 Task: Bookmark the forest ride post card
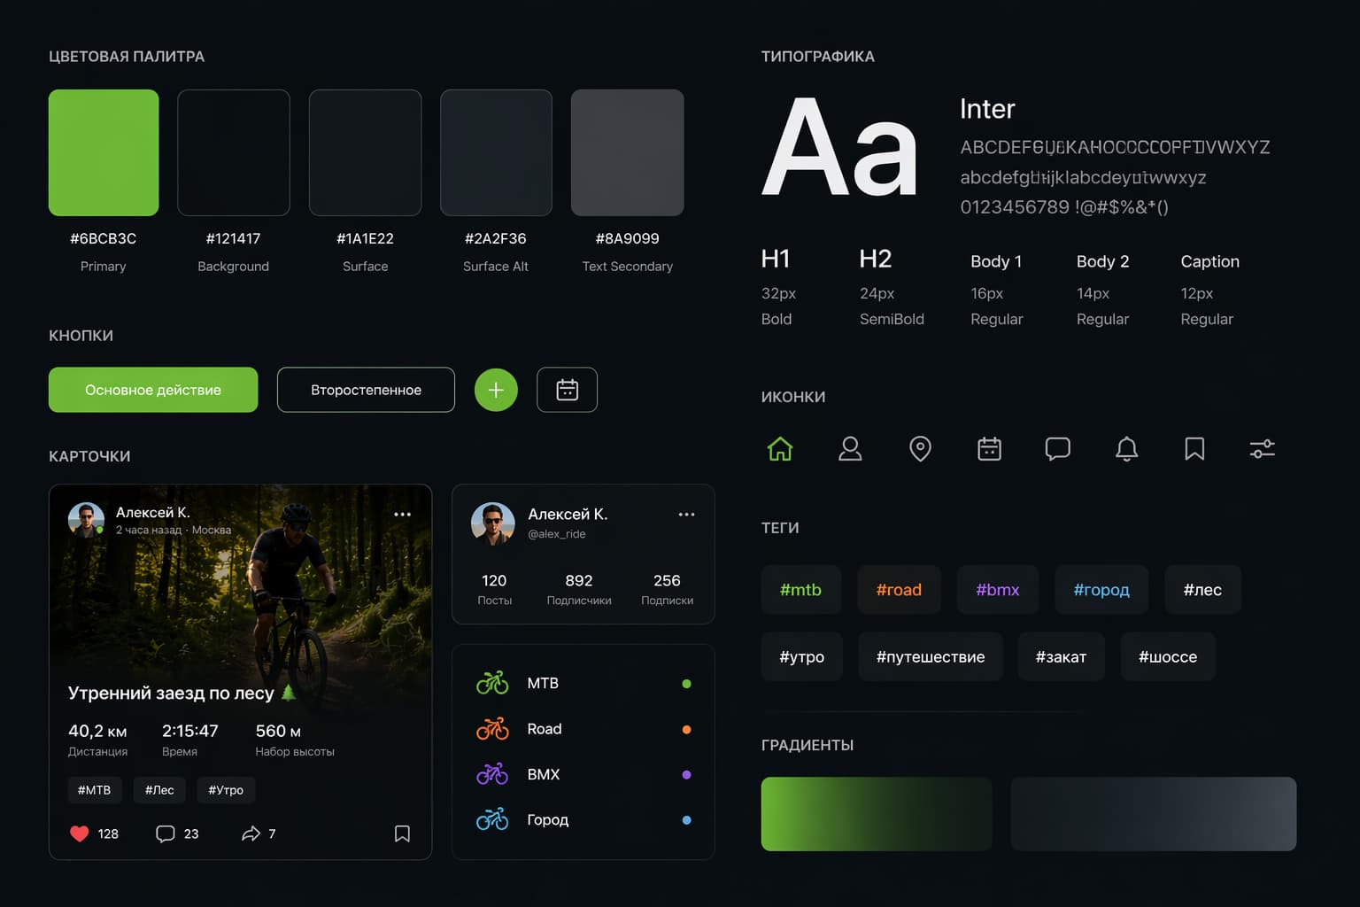(402, 833)
